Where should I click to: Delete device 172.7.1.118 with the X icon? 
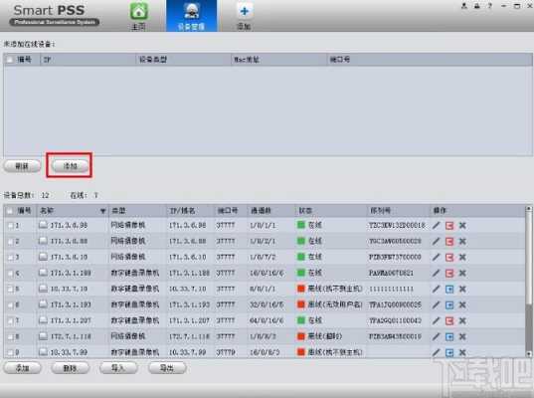click(x=462, y=336)
